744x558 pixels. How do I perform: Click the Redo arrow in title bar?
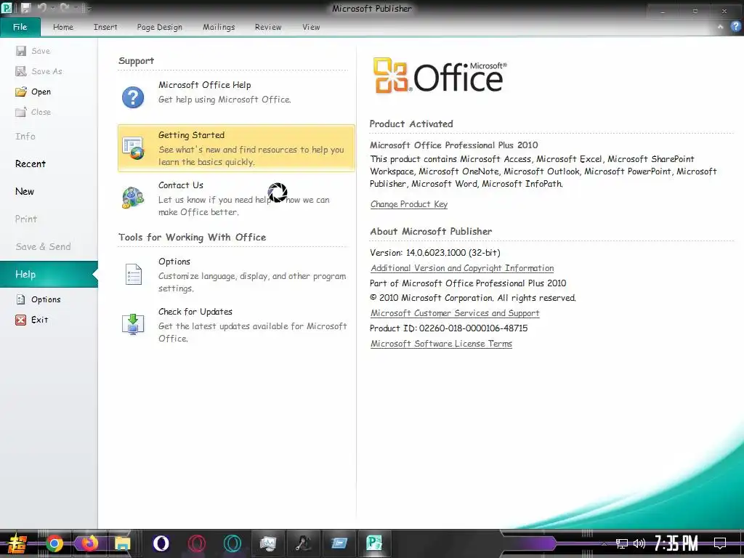pos(65,8)
